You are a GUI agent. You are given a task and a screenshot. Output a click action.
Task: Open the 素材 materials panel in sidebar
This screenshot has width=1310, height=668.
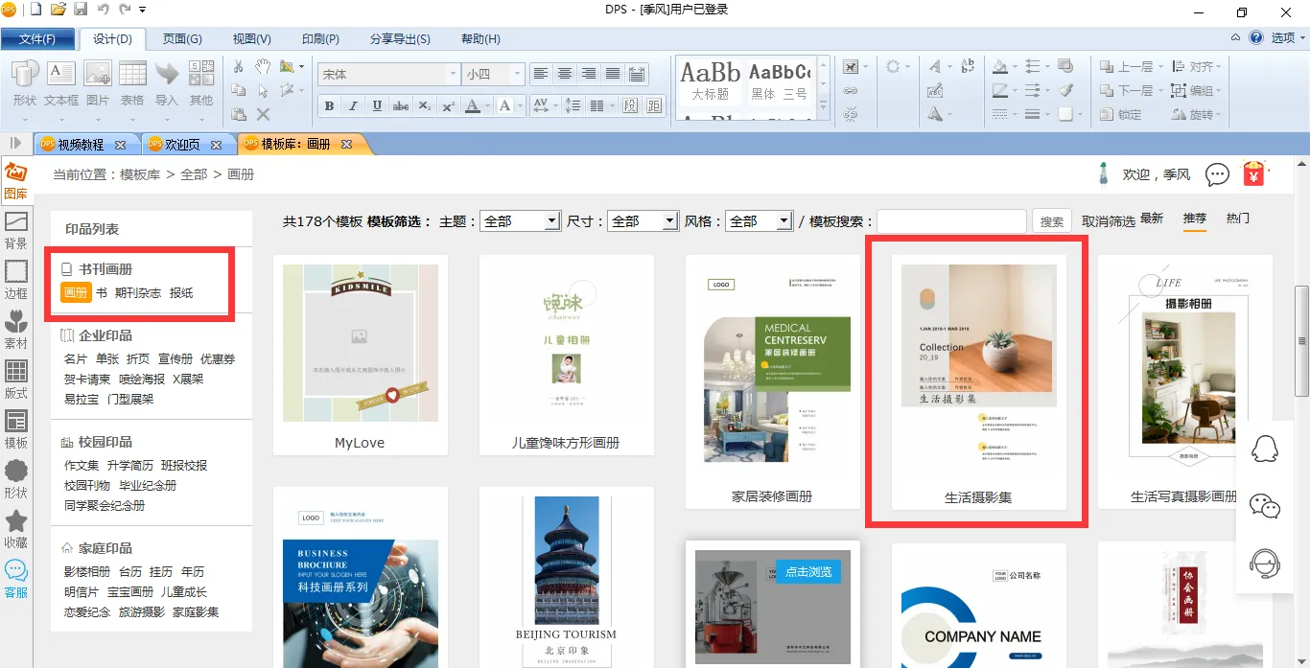[16, 330]
